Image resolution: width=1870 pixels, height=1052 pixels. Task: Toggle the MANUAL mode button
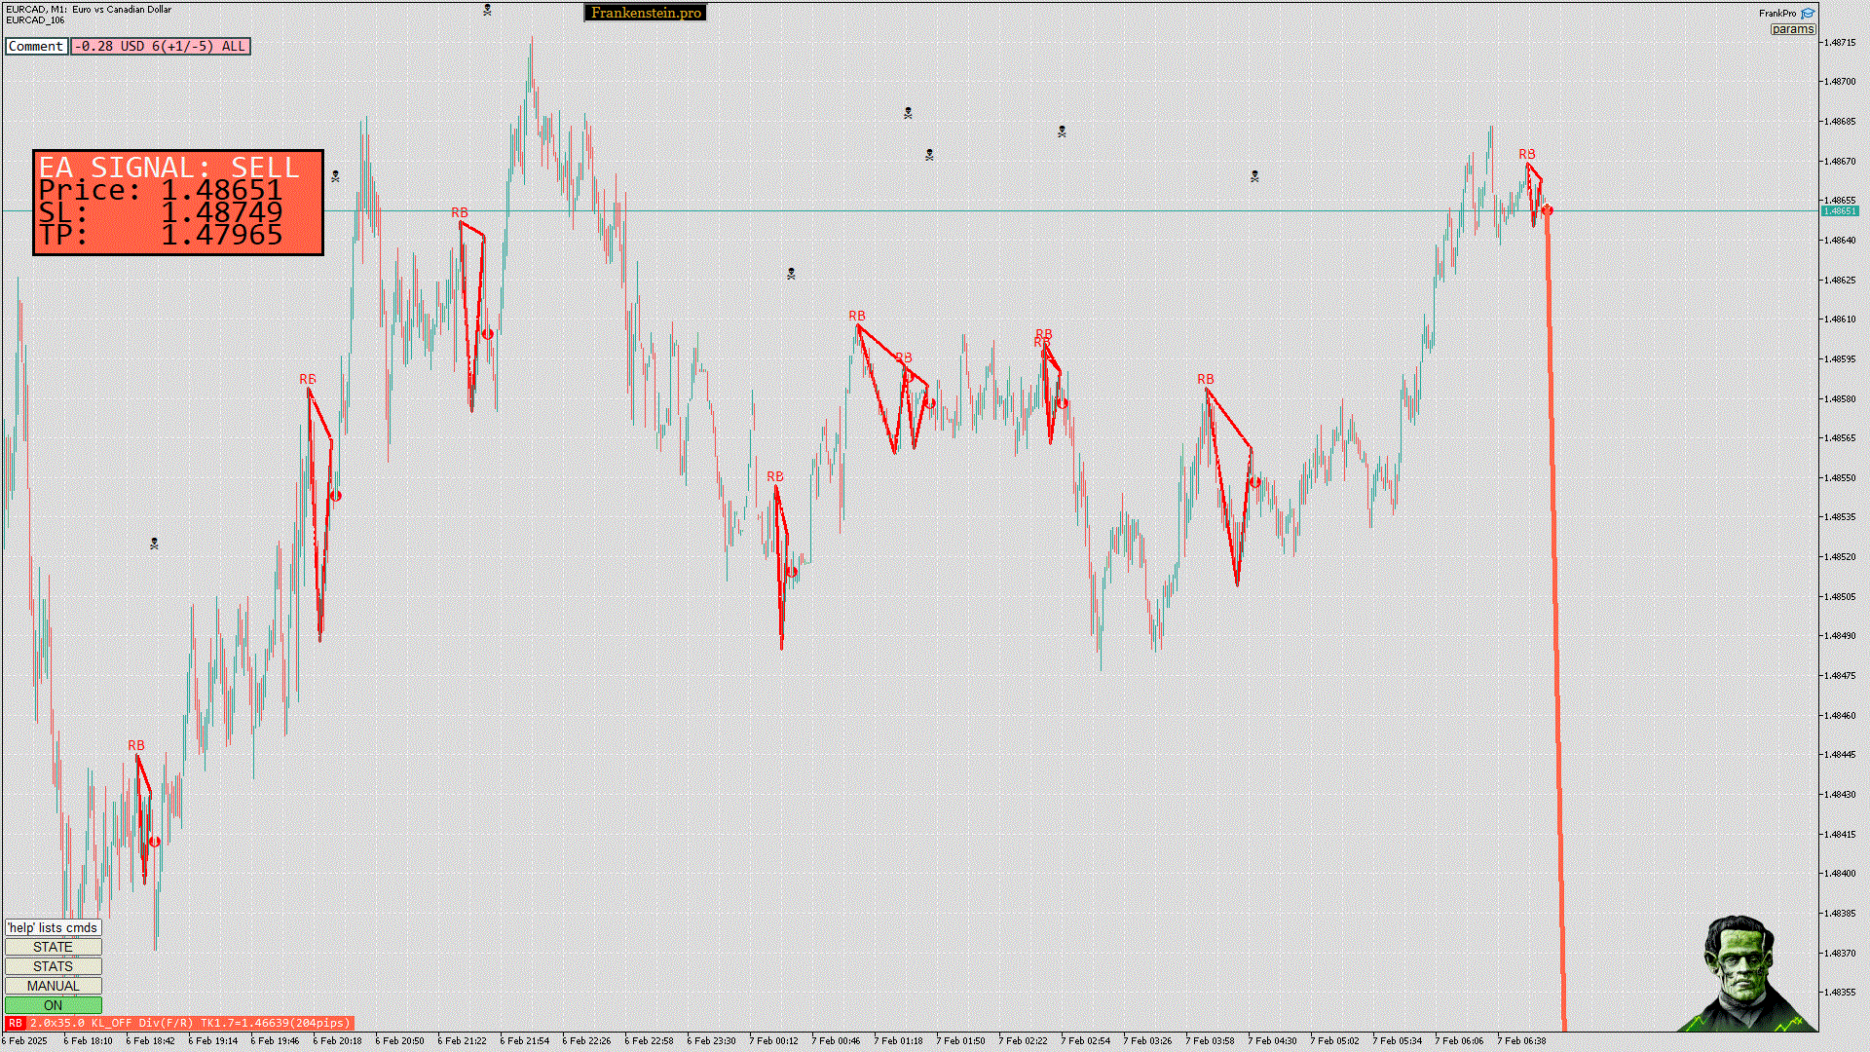click(53, 986)
